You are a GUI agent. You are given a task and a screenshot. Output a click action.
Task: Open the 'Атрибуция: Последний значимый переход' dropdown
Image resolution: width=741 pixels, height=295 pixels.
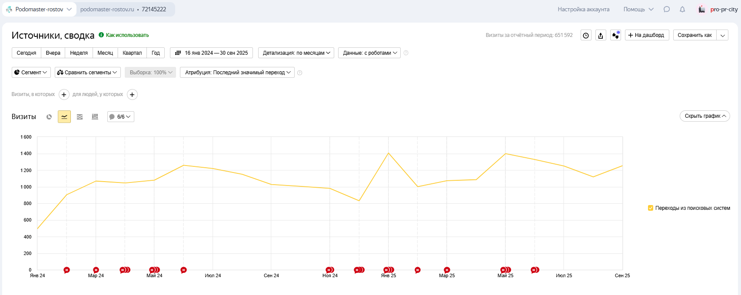[x=237, y=73]
